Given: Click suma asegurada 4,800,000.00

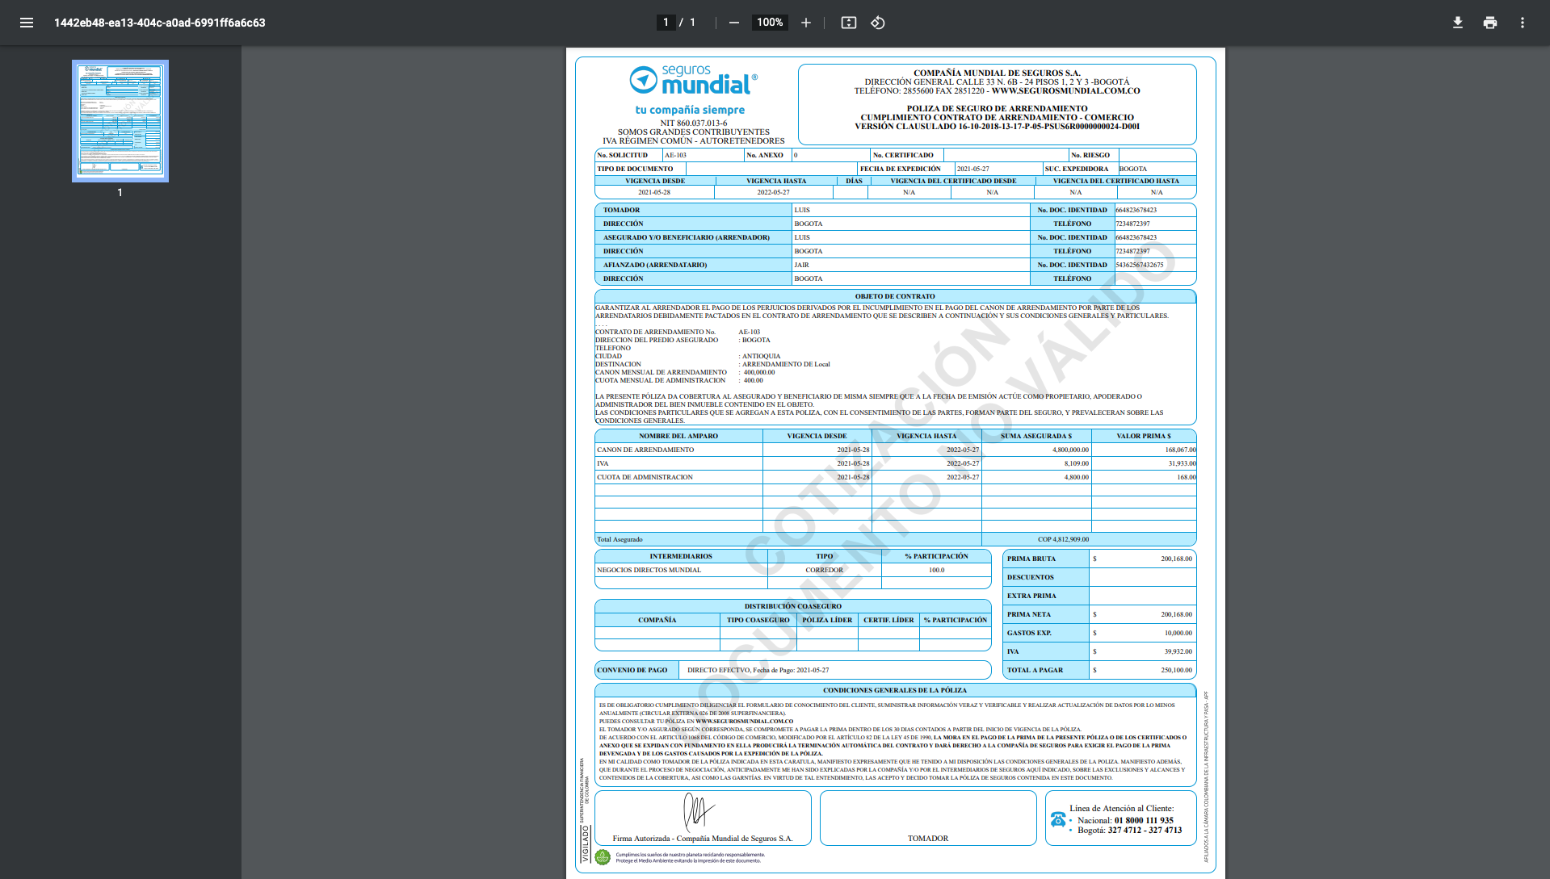Looking at the screenshot, I should pyautogui.click(x=1070, y=450).
